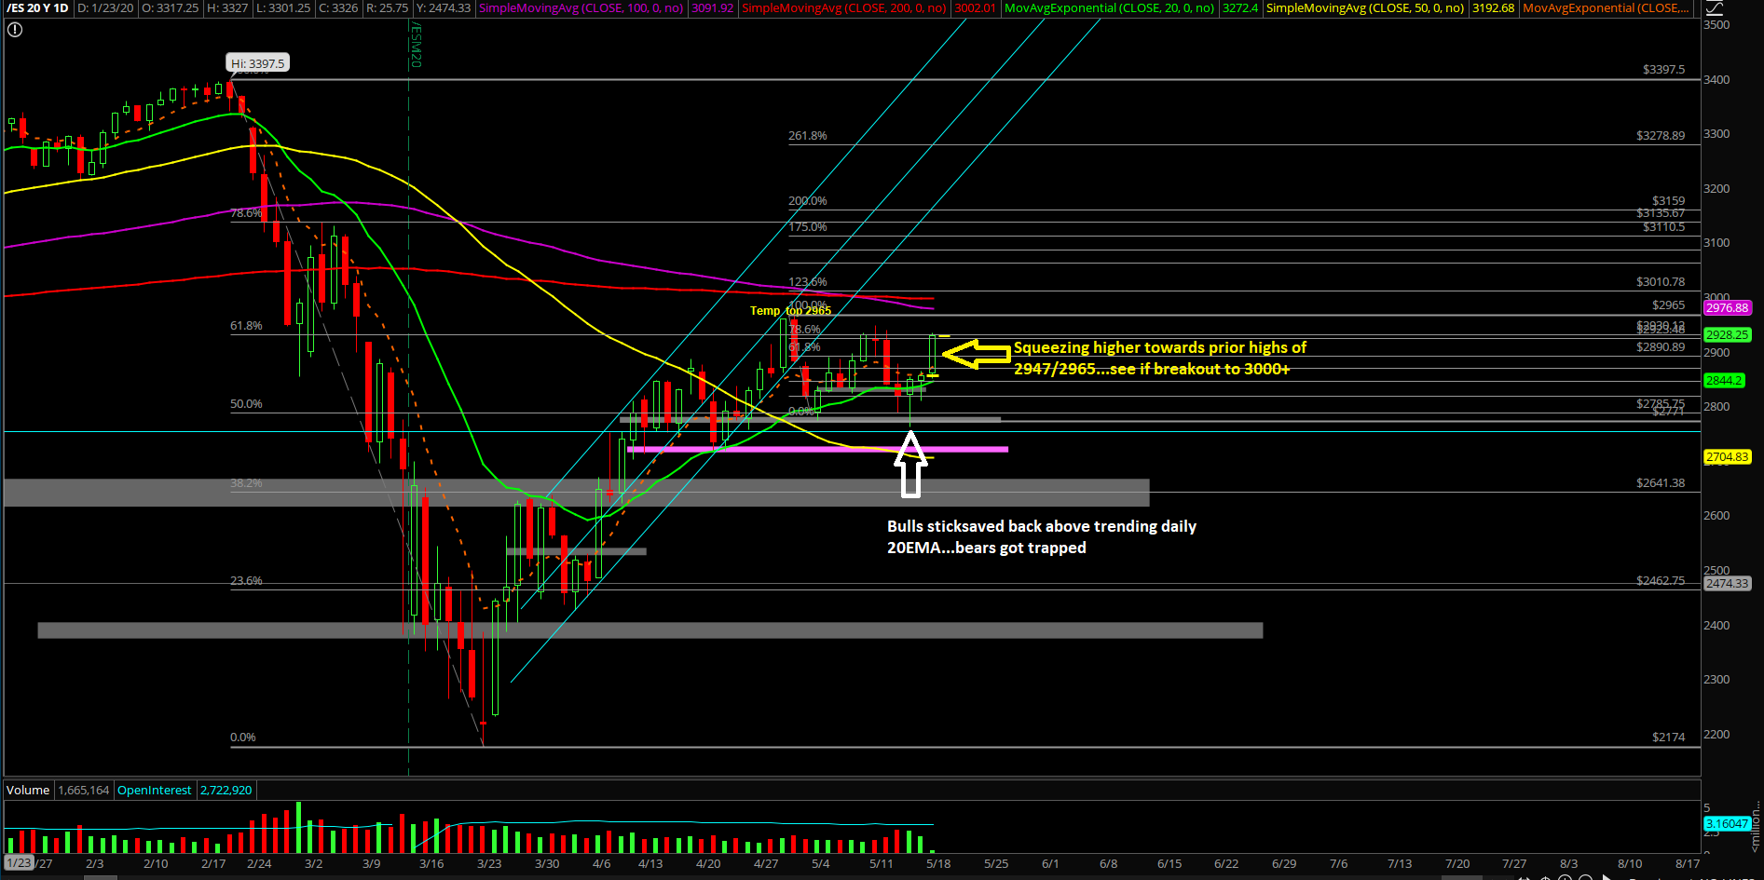Click the yellow 2704.83 price axis bubble
The height and width of the screenshot is (880, 1764).
click(x=1728, y=457)
